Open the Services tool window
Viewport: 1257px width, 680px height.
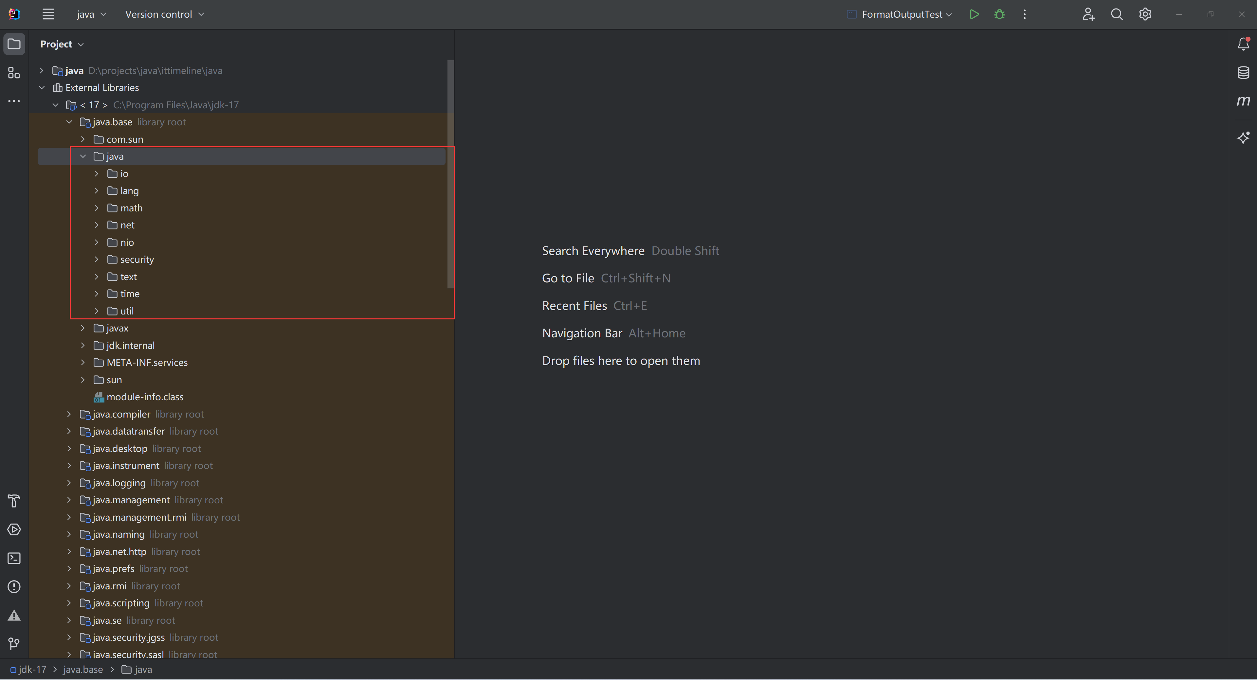click(x=14, y=530)
